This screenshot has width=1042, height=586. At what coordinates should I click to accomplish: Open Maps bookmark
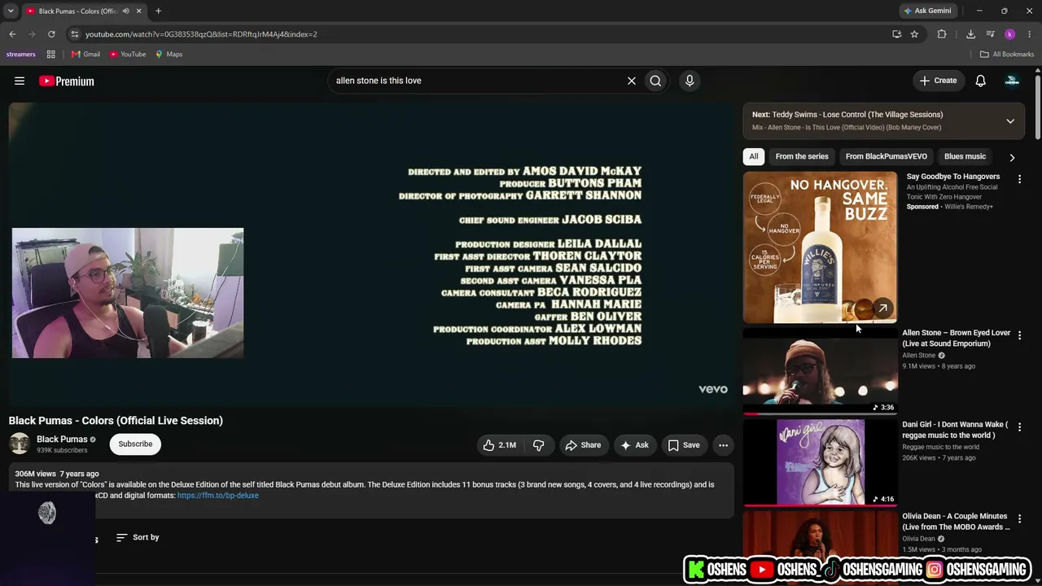click(169, 55)
